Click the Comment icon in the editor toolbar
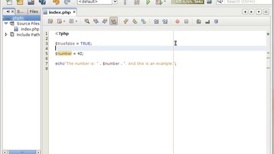Screen dimensions: 274x154 (x=199, y=21)
